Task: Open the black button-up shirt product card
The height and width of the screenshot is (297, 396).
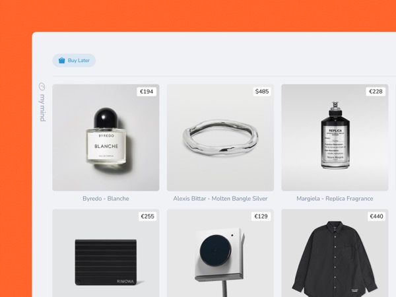Action: coord(335,253)
